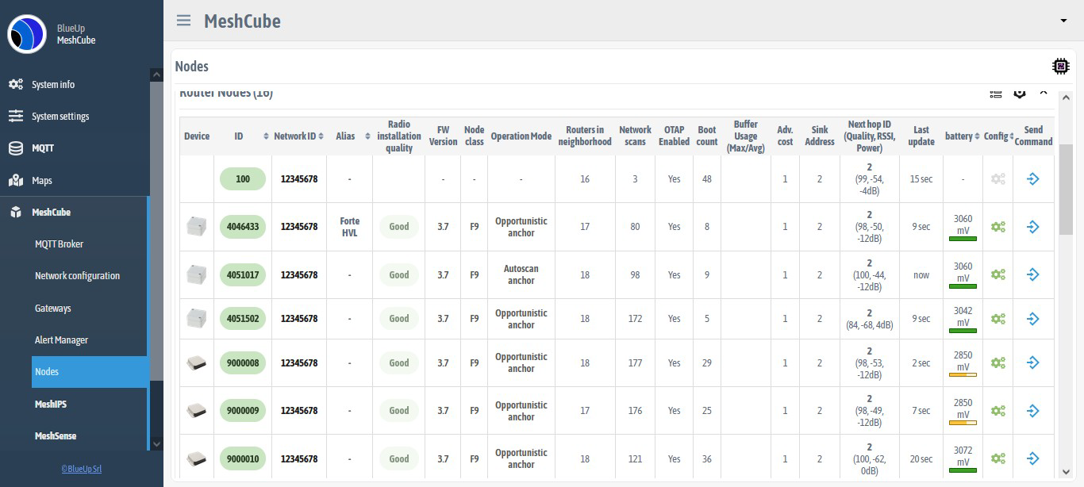
Task: Go to Gateways in sidebar menu
Action: (53, 309)
